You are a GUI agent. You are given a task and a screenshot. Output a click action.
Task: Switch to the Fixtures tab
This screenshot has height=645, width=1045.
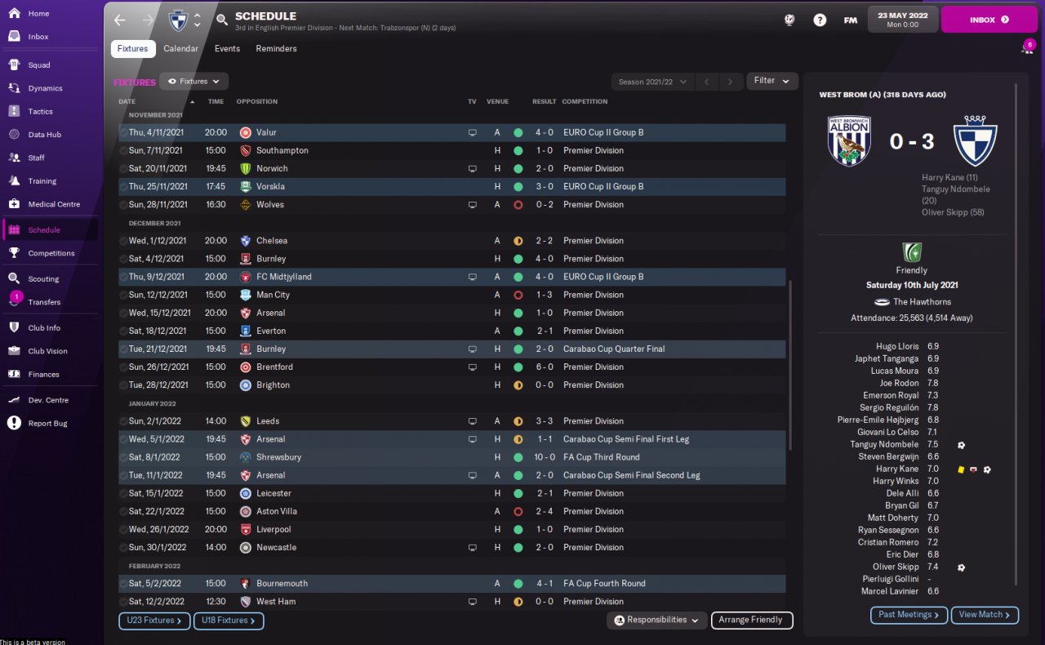(x=133, y=49)
